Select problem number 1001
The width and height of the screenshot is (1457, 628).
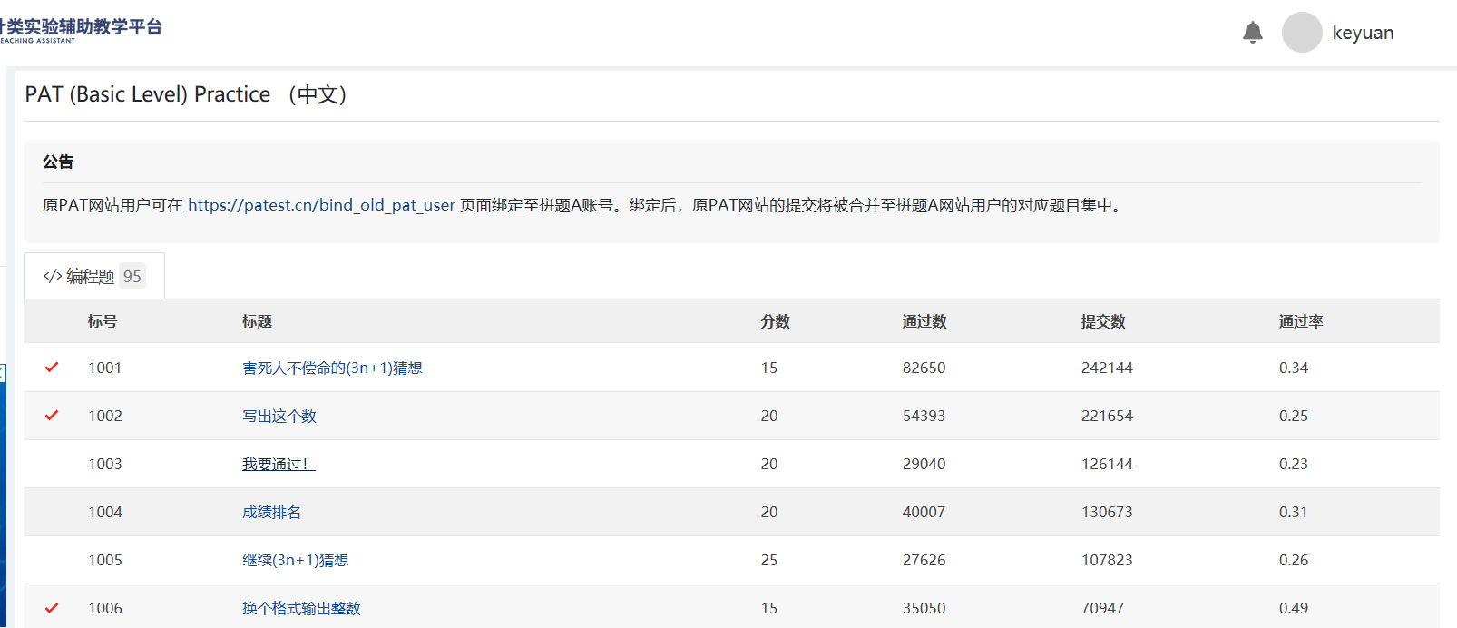[x=105, y=368]
